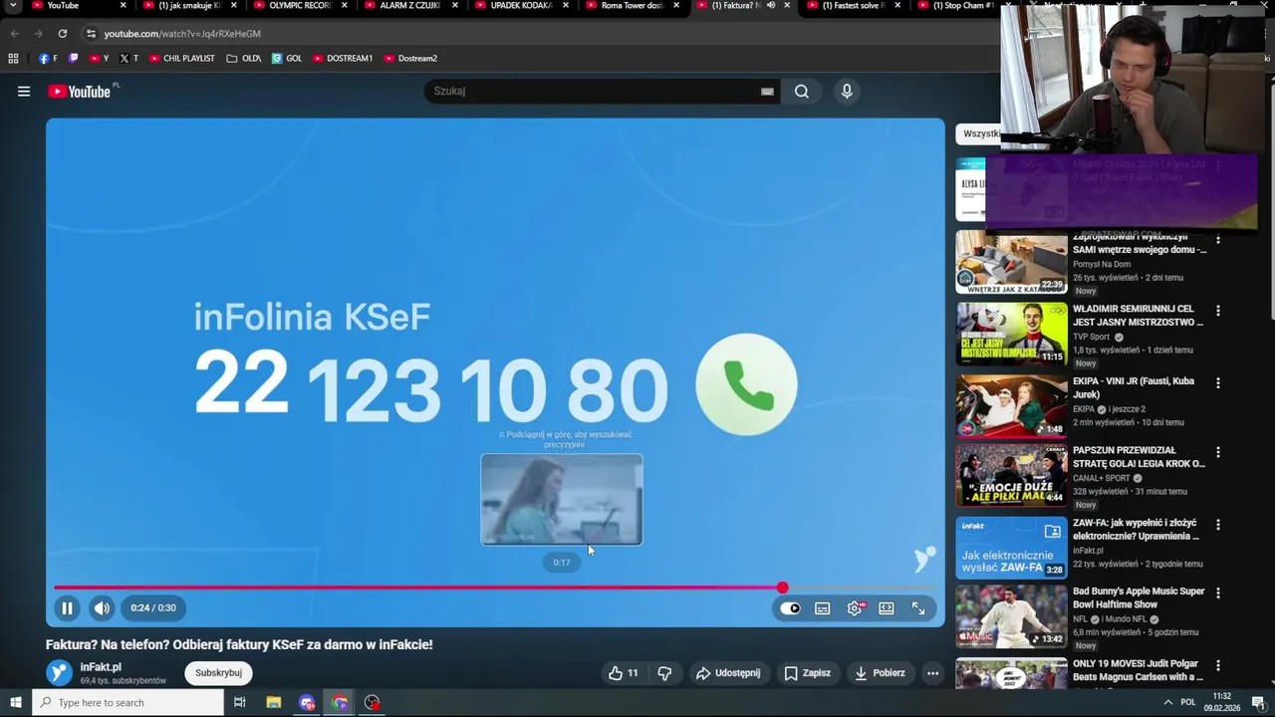Viewport: 1275px width, 717px height.
Task: Select the Wszystkie filter chip
Action: [x=980, y=133]
